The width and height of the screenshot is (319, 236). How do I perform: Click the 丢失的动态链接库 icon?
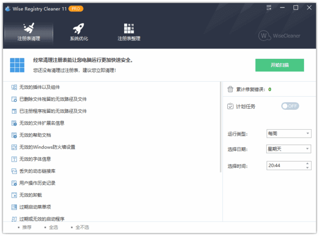pos(14,171)
